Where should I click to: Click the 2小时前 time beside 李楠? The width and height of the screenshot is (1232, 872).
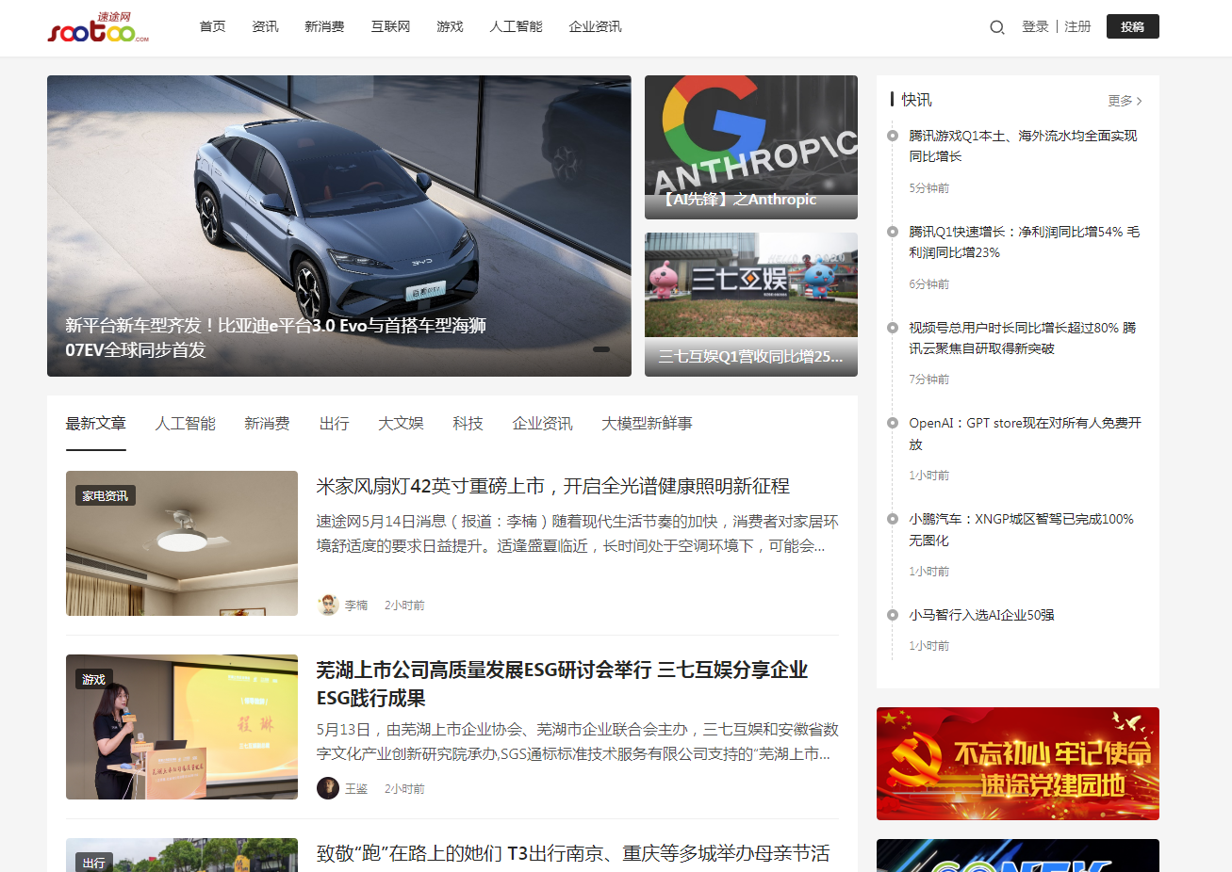pos(404,606)
